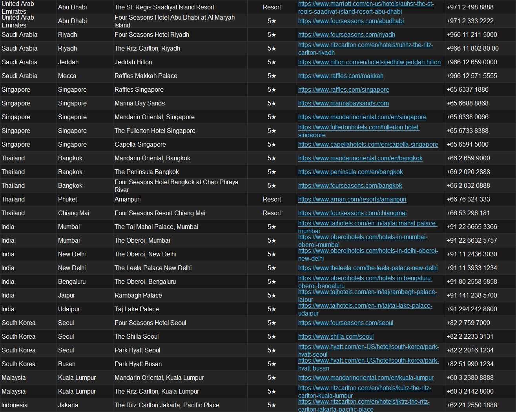Viewport: 516px width, 412px height.
Task: Click the 'Capella Singapore' hotel cell
Action: tap(180, 145)
